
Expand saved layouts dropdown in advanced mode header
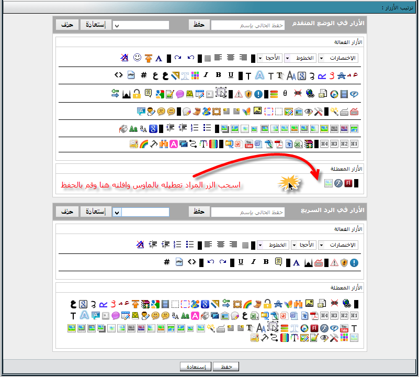(x=117, y=25)
